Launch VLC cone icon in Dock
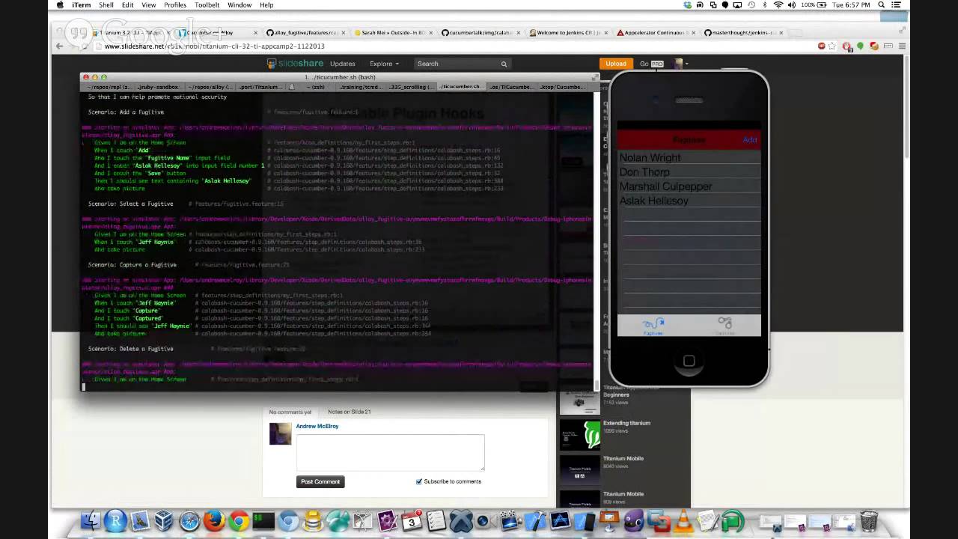The height and width of the screenshot is (539, 958). pos(683,520)
